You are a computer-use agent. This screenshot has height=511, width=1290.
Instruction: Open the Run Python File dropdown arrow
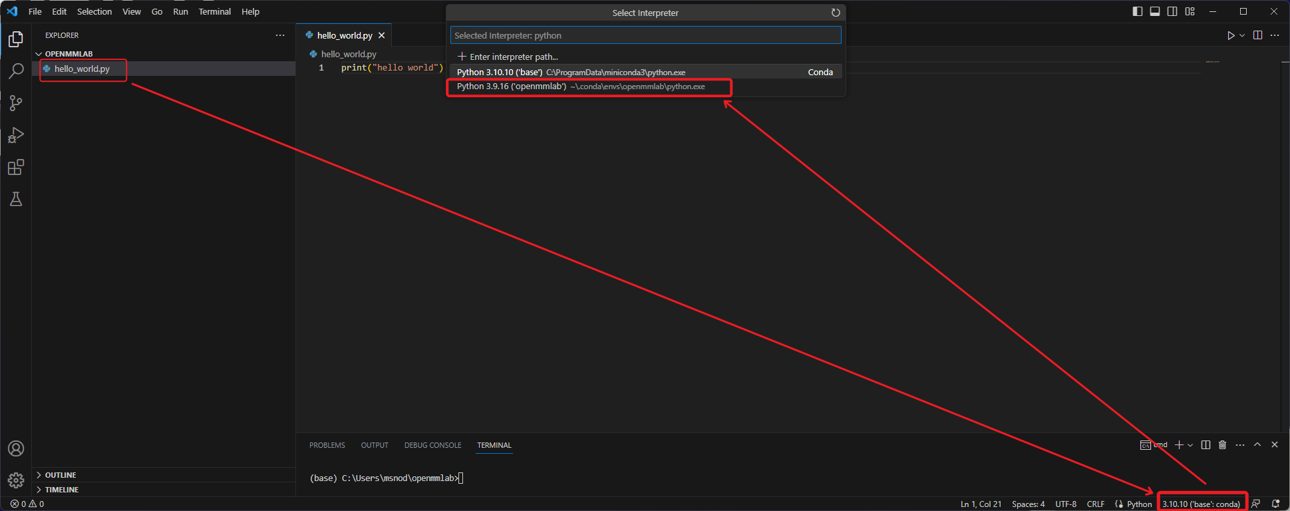[x=1242, y=35]
